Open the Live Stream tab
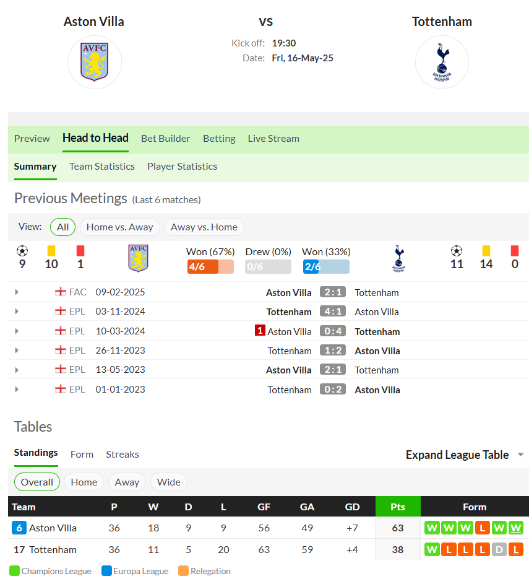This screenshot has height=584, width=529. click(x=273, y=139)
